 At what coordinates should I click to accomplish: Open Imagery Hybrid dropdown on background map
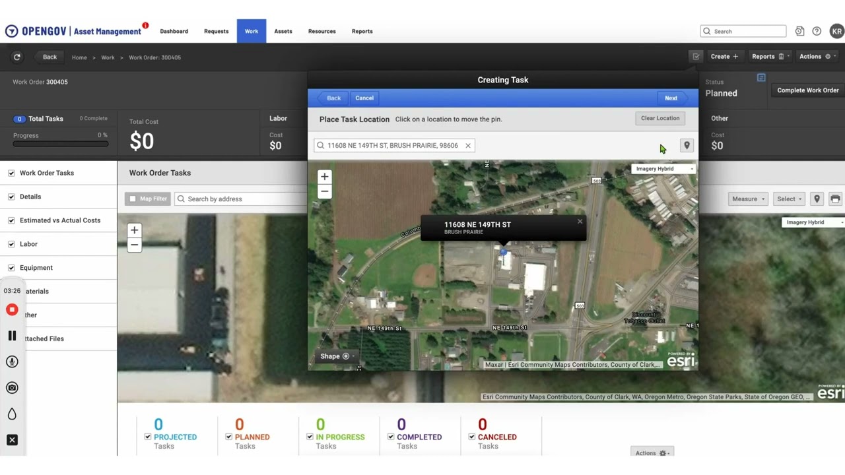point(813,222)
